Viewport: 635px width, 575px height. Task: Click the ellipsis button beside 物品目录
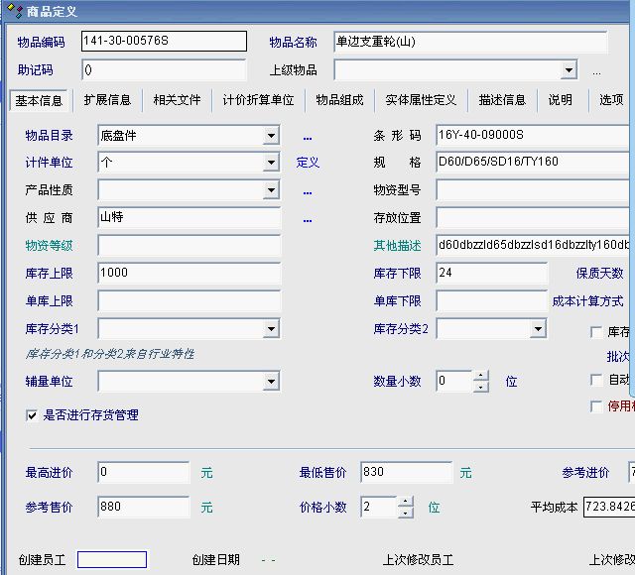(x=308, y=137)
